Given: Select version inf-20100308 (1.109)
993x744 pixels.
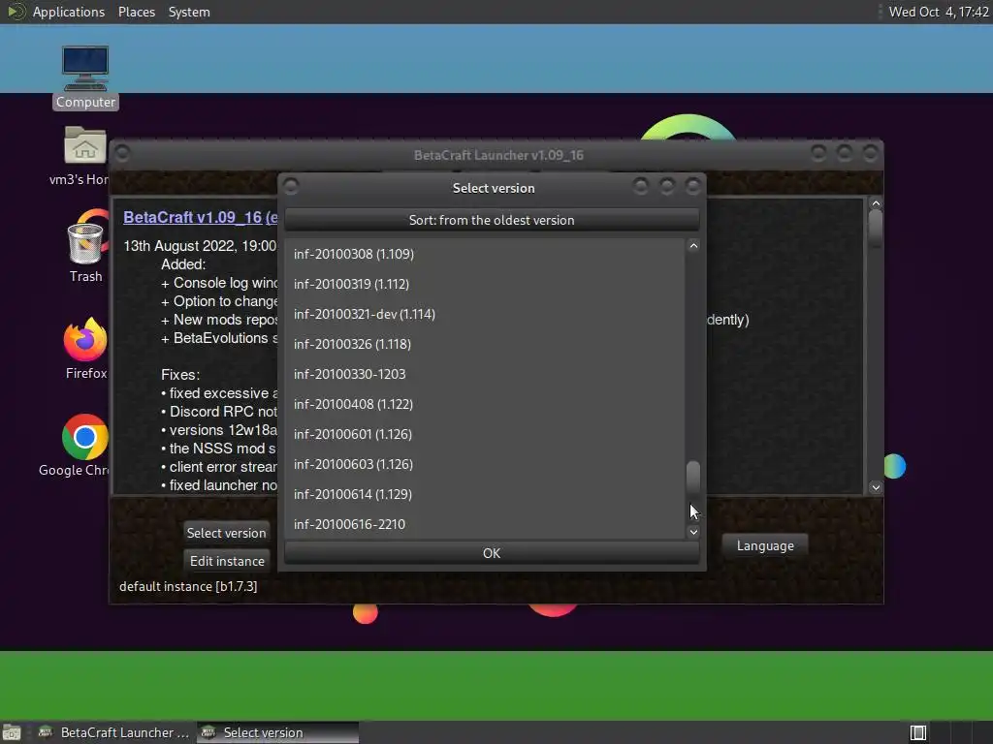Looking at the screenshot, I should pos(485,254).
